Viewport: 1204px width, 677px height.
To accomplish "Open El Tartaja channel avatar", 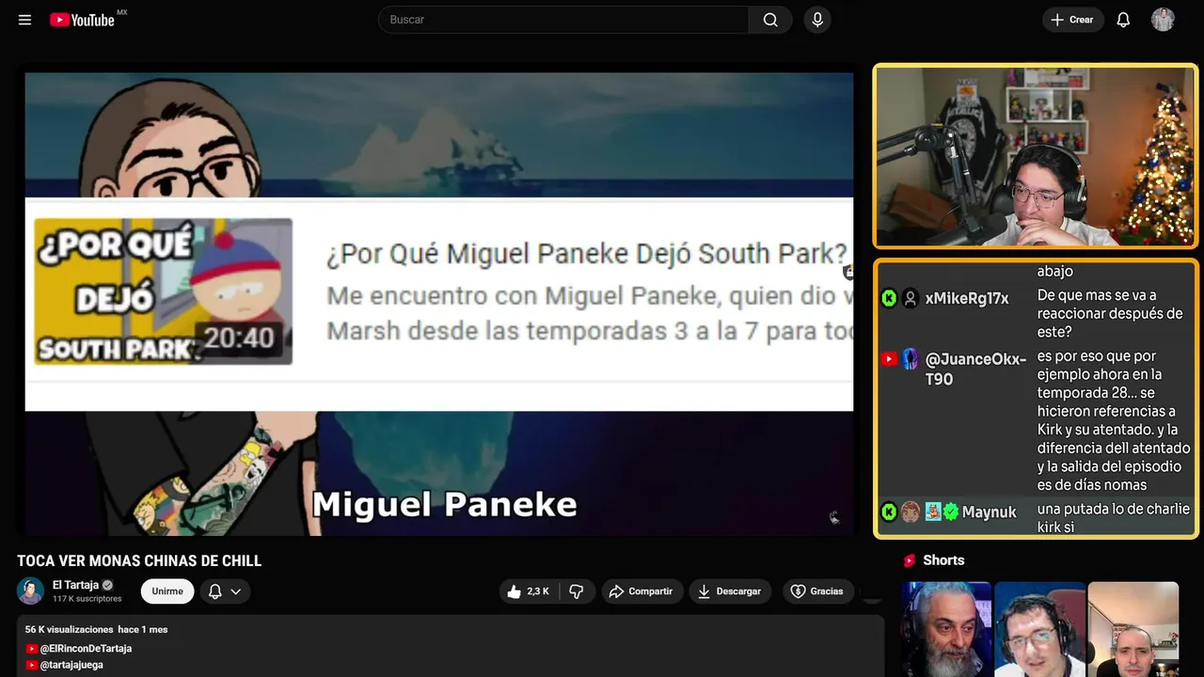I will click(31, 590).
